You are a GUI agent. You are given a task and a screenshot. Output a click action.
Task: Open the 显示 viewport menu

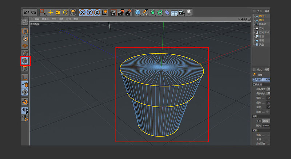coord(53,19)
